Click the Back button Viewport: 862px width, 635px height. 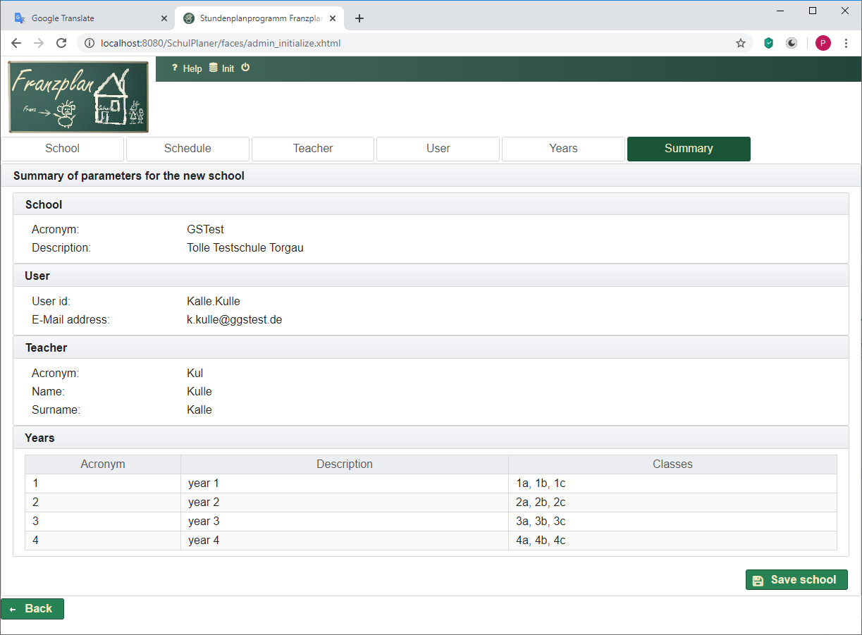coord(32,609)
